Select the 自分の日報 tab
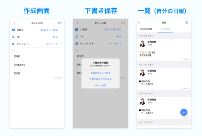 click(x=165, y=29)
